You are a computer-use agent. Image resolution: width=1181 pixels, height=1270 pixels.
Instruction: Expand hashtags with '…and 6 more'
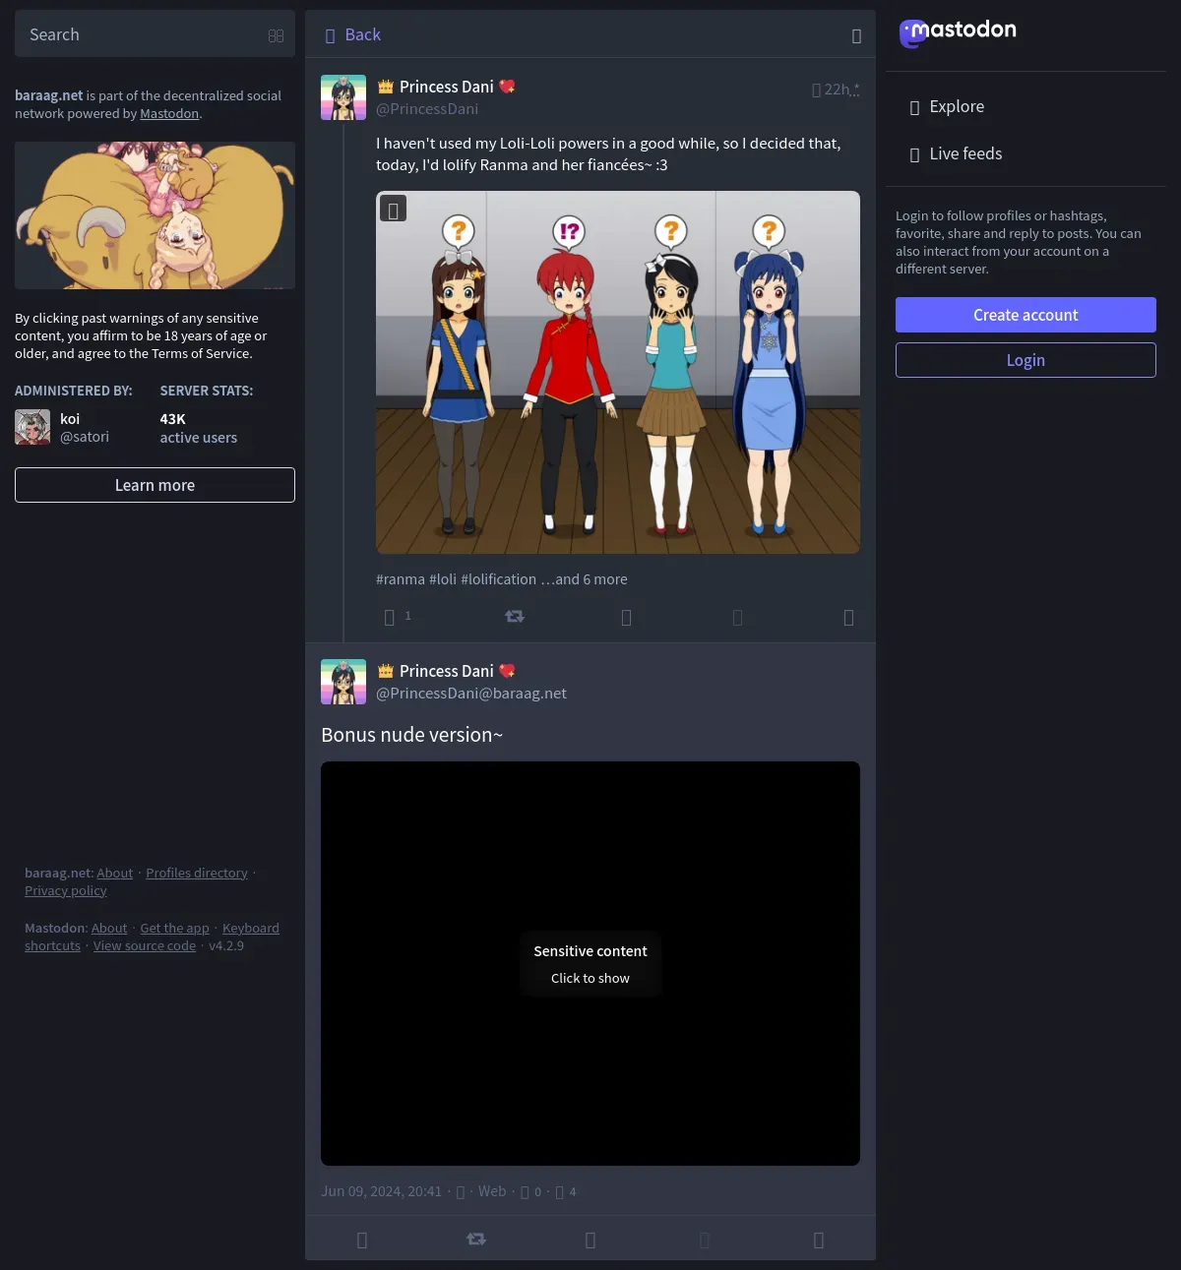584,579
